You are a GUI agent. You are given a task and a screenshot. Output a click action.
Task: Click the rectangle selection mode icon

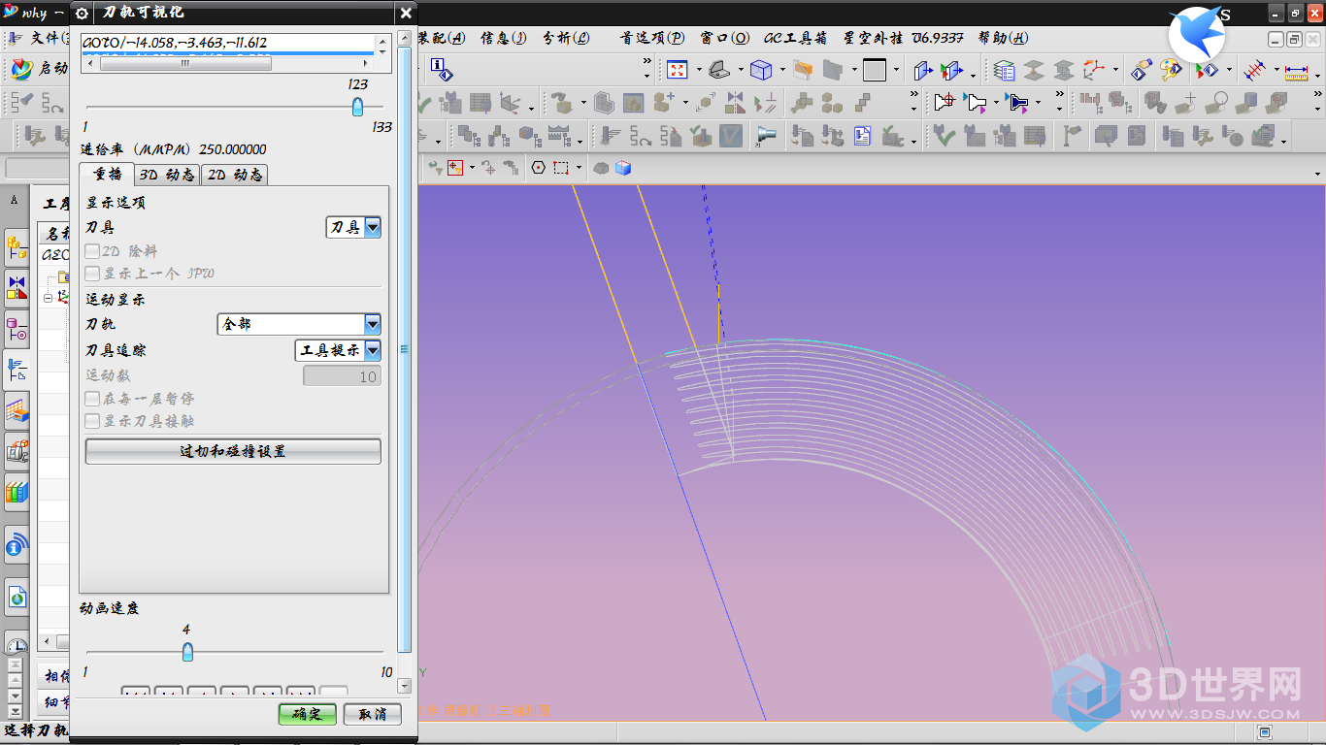(561, 168)
